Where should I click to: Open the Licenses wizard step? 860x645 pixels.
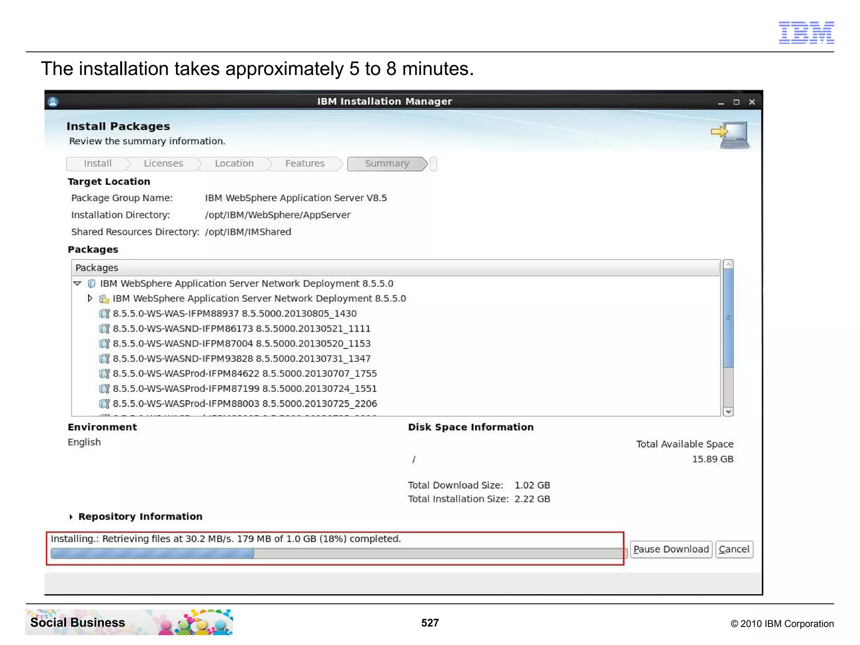163,163
